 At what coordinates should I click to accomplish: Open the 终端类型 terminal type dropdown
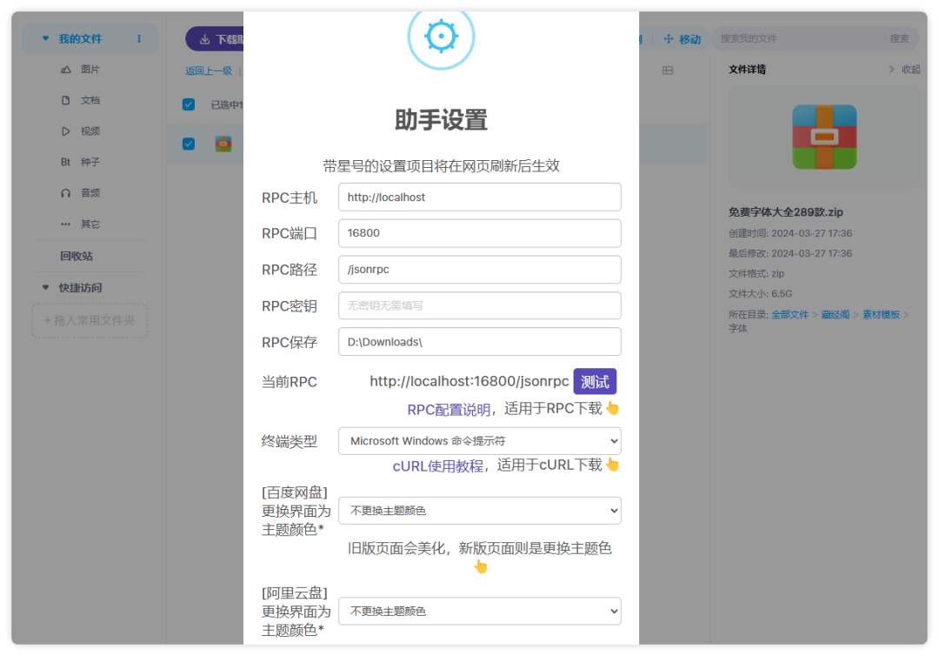pos(479,441)
